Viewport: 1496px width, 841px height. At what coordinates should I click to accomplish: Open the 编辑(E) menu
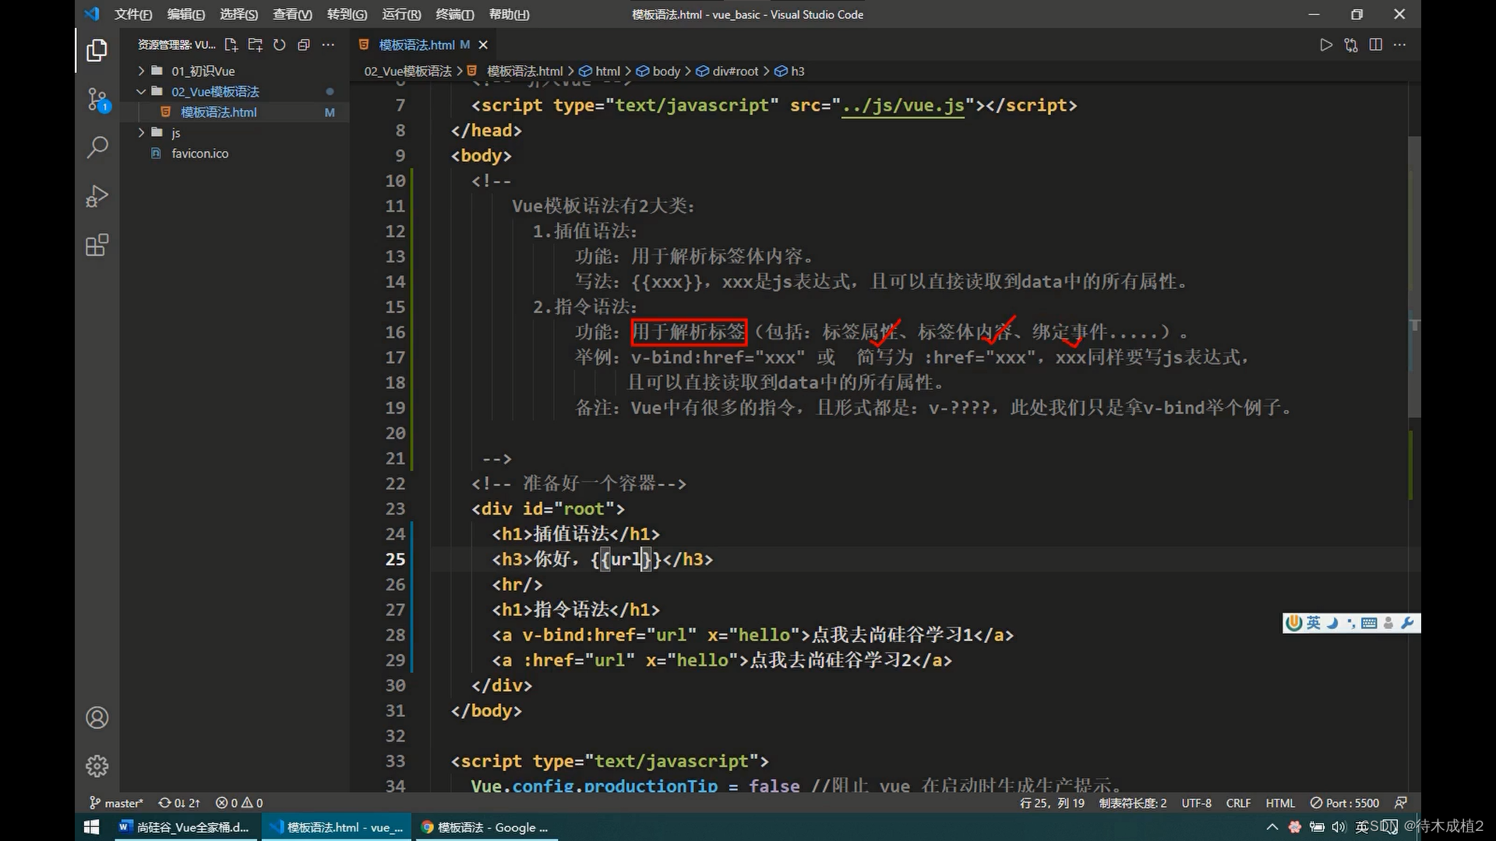tap(186, 14)
